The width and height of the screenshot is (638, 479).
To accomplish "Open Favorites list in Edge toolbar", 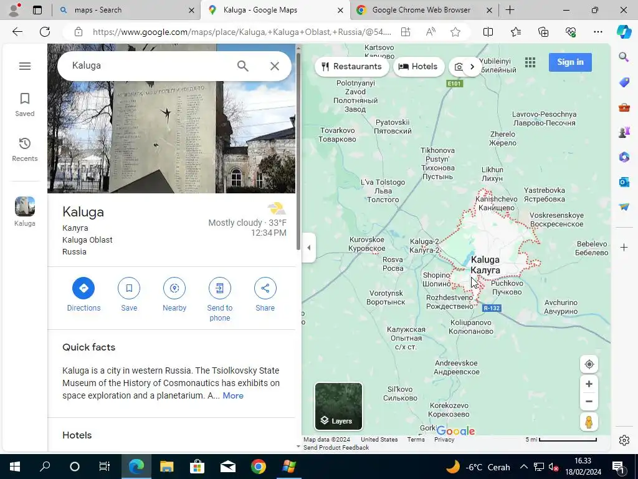I will [515, 32].
